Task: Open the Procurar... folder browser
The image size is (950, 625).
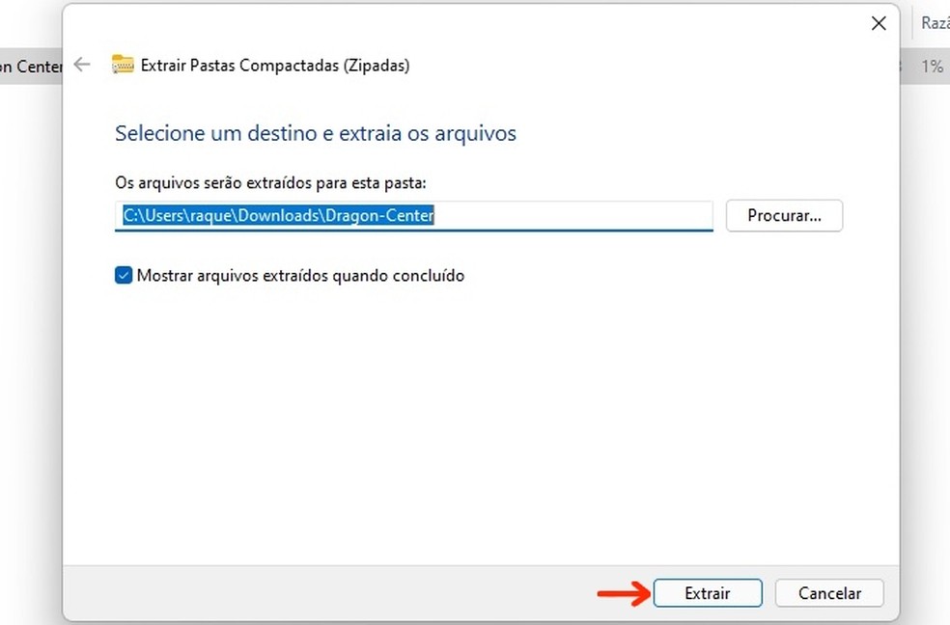Action: pyautogui.click(x=784, y=216)
